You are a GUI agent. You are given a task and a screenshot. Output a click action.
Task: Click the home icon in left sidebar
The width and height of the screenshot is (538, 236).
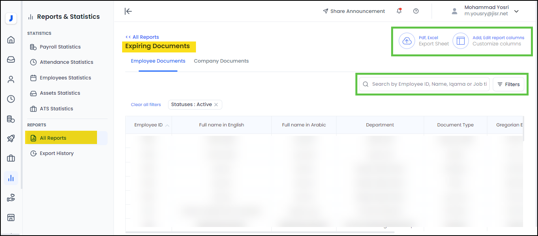pyautogui.click(x=11, y=40)
